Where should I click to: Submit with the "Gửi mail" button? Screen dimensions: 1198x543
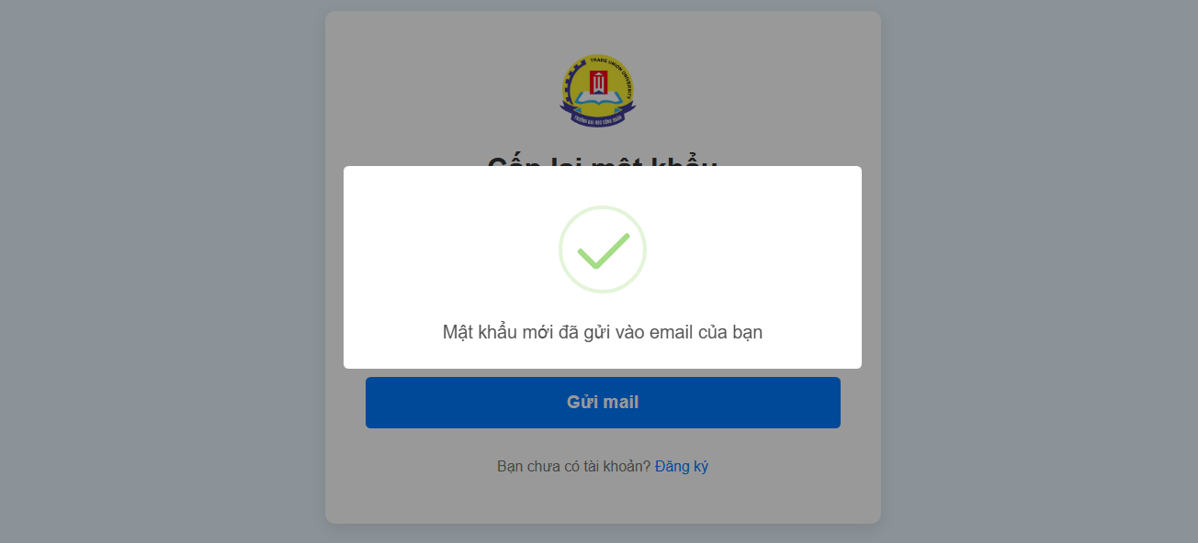(x=603, y=402)
